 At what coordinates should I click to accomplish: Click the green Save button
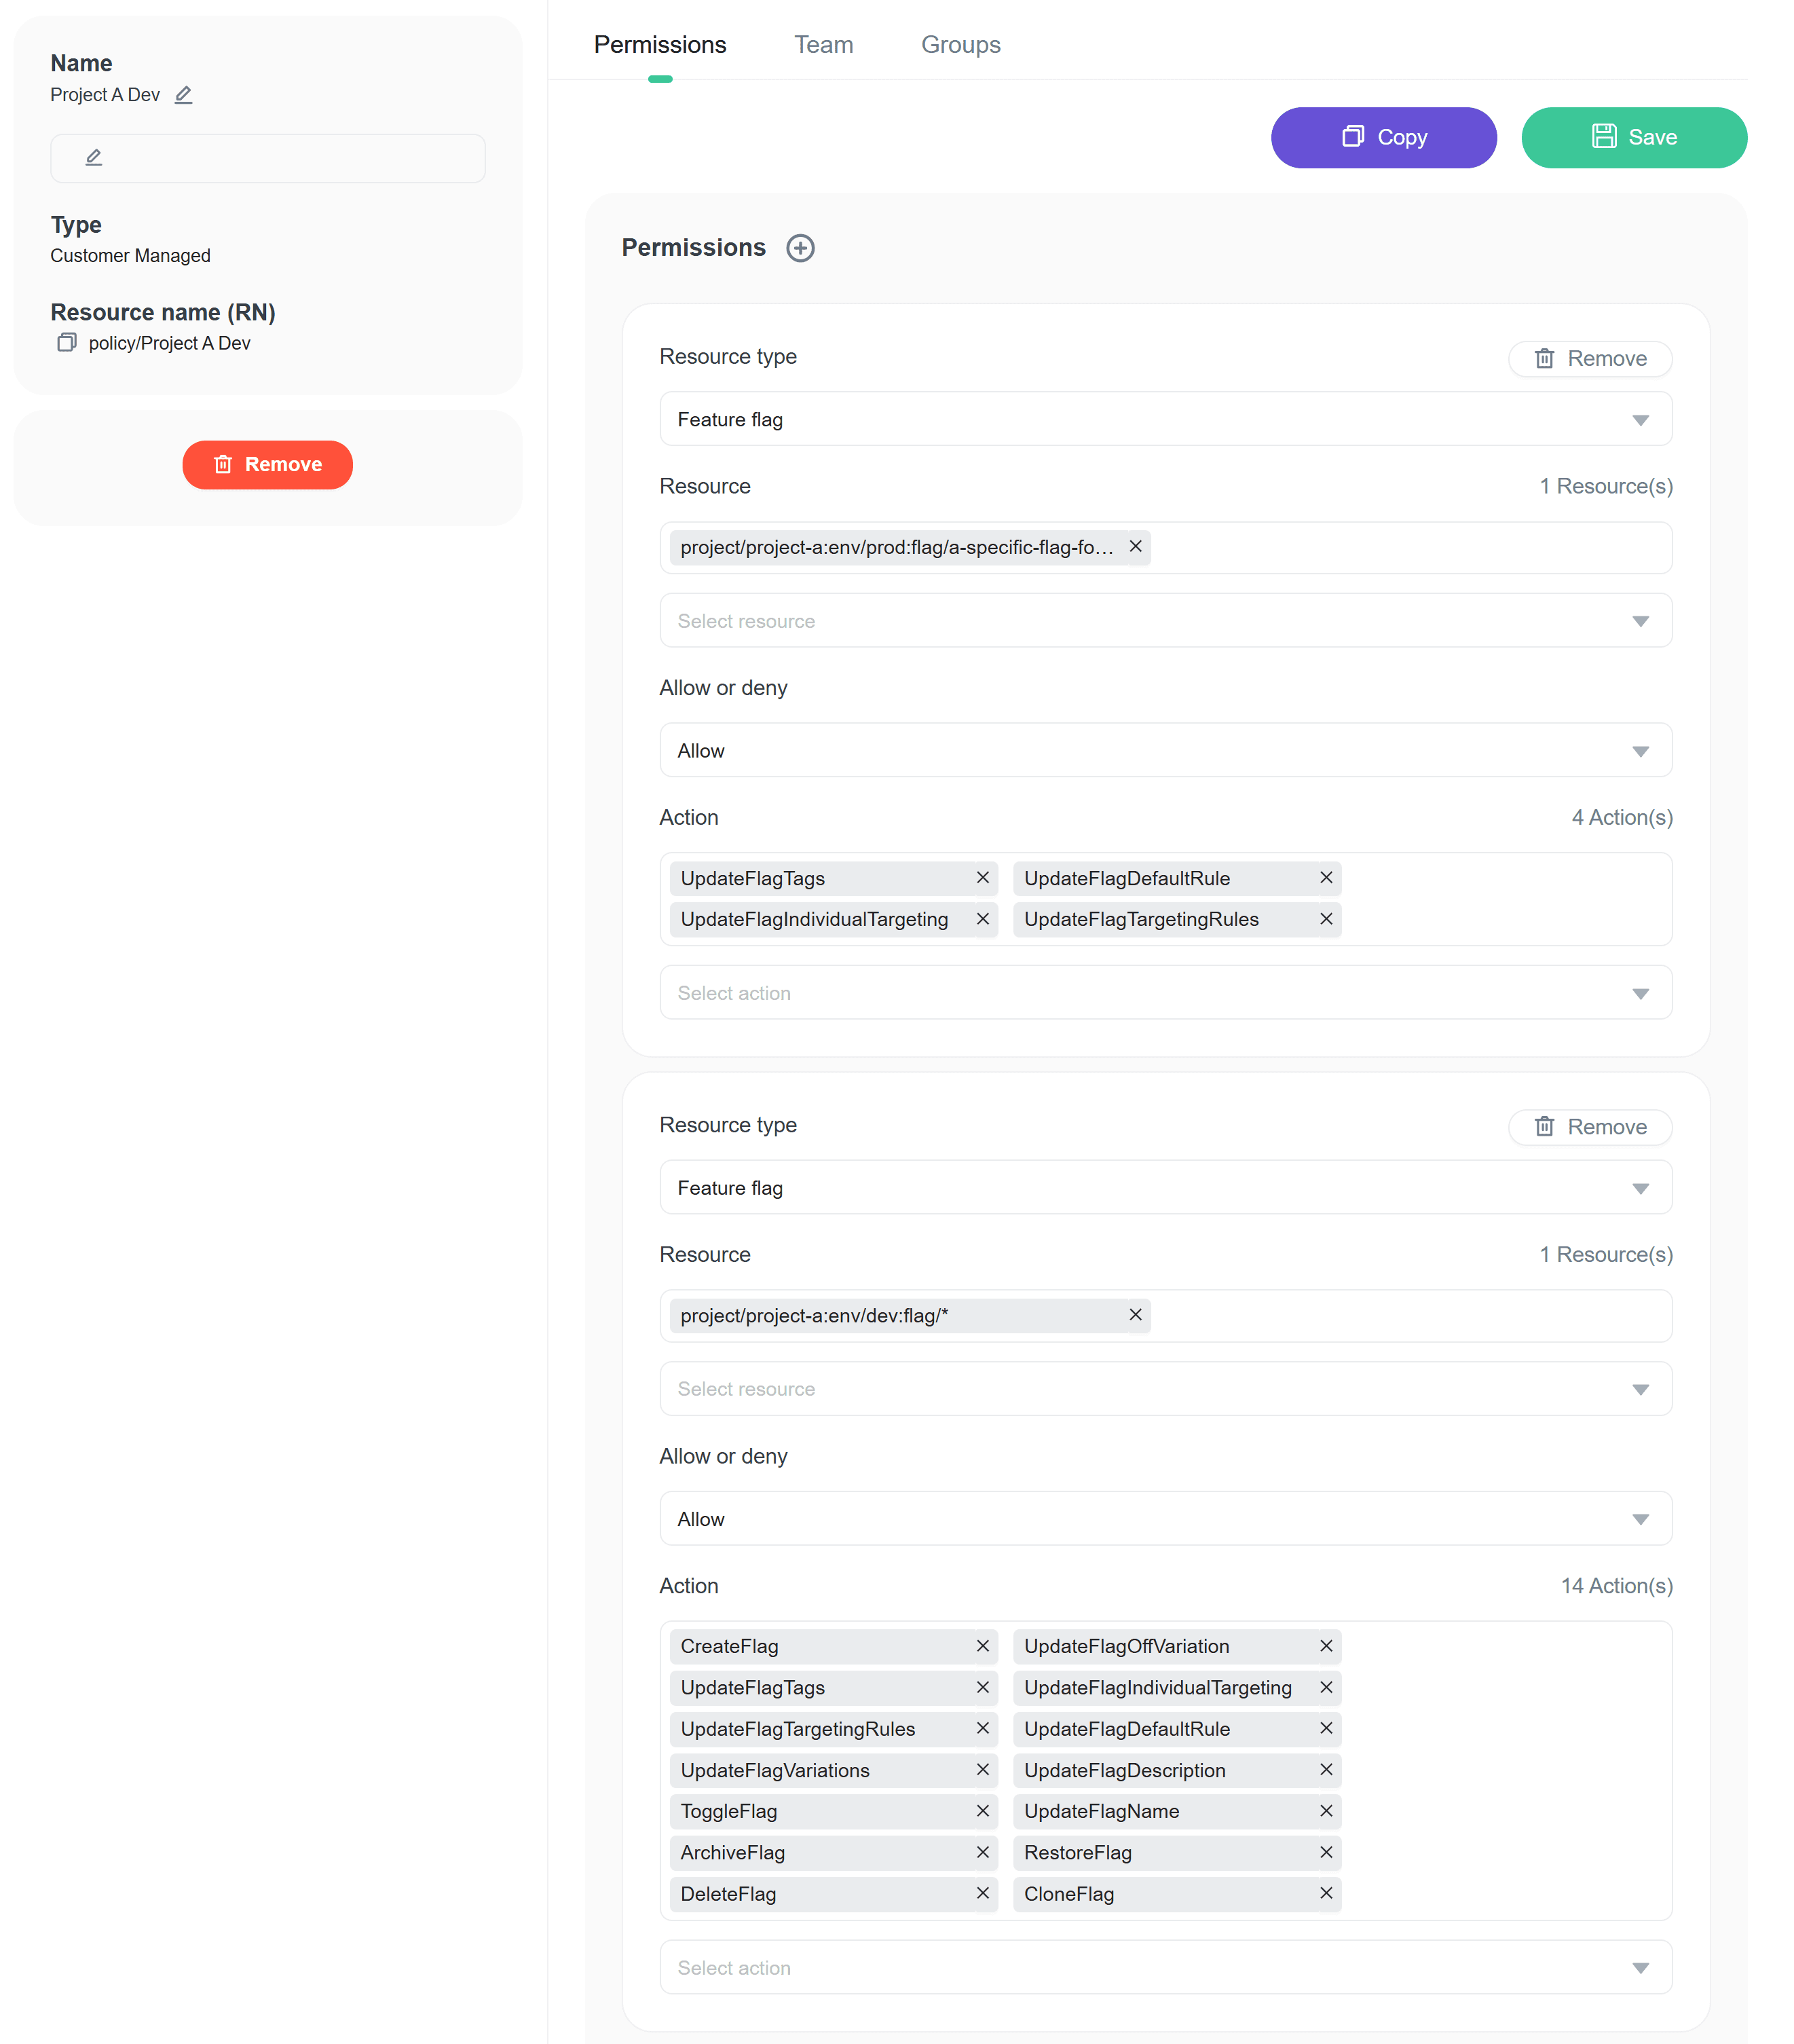1633,137
